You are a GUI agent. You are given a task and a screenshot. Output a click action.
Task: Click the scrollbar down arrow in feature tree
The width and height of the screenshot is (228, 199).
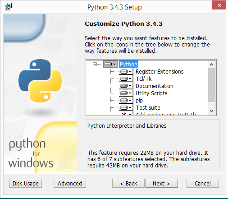coord(212,111)
